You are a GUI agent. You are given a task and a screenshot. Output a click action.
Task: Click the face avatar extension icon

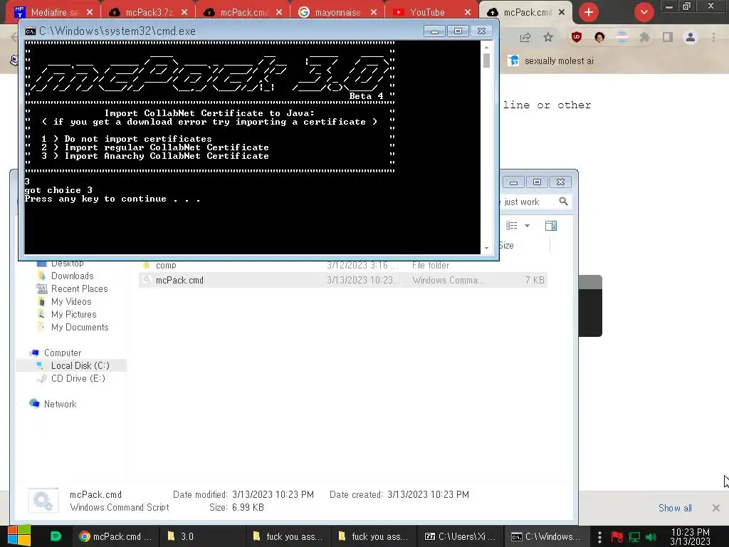(599, 37)
